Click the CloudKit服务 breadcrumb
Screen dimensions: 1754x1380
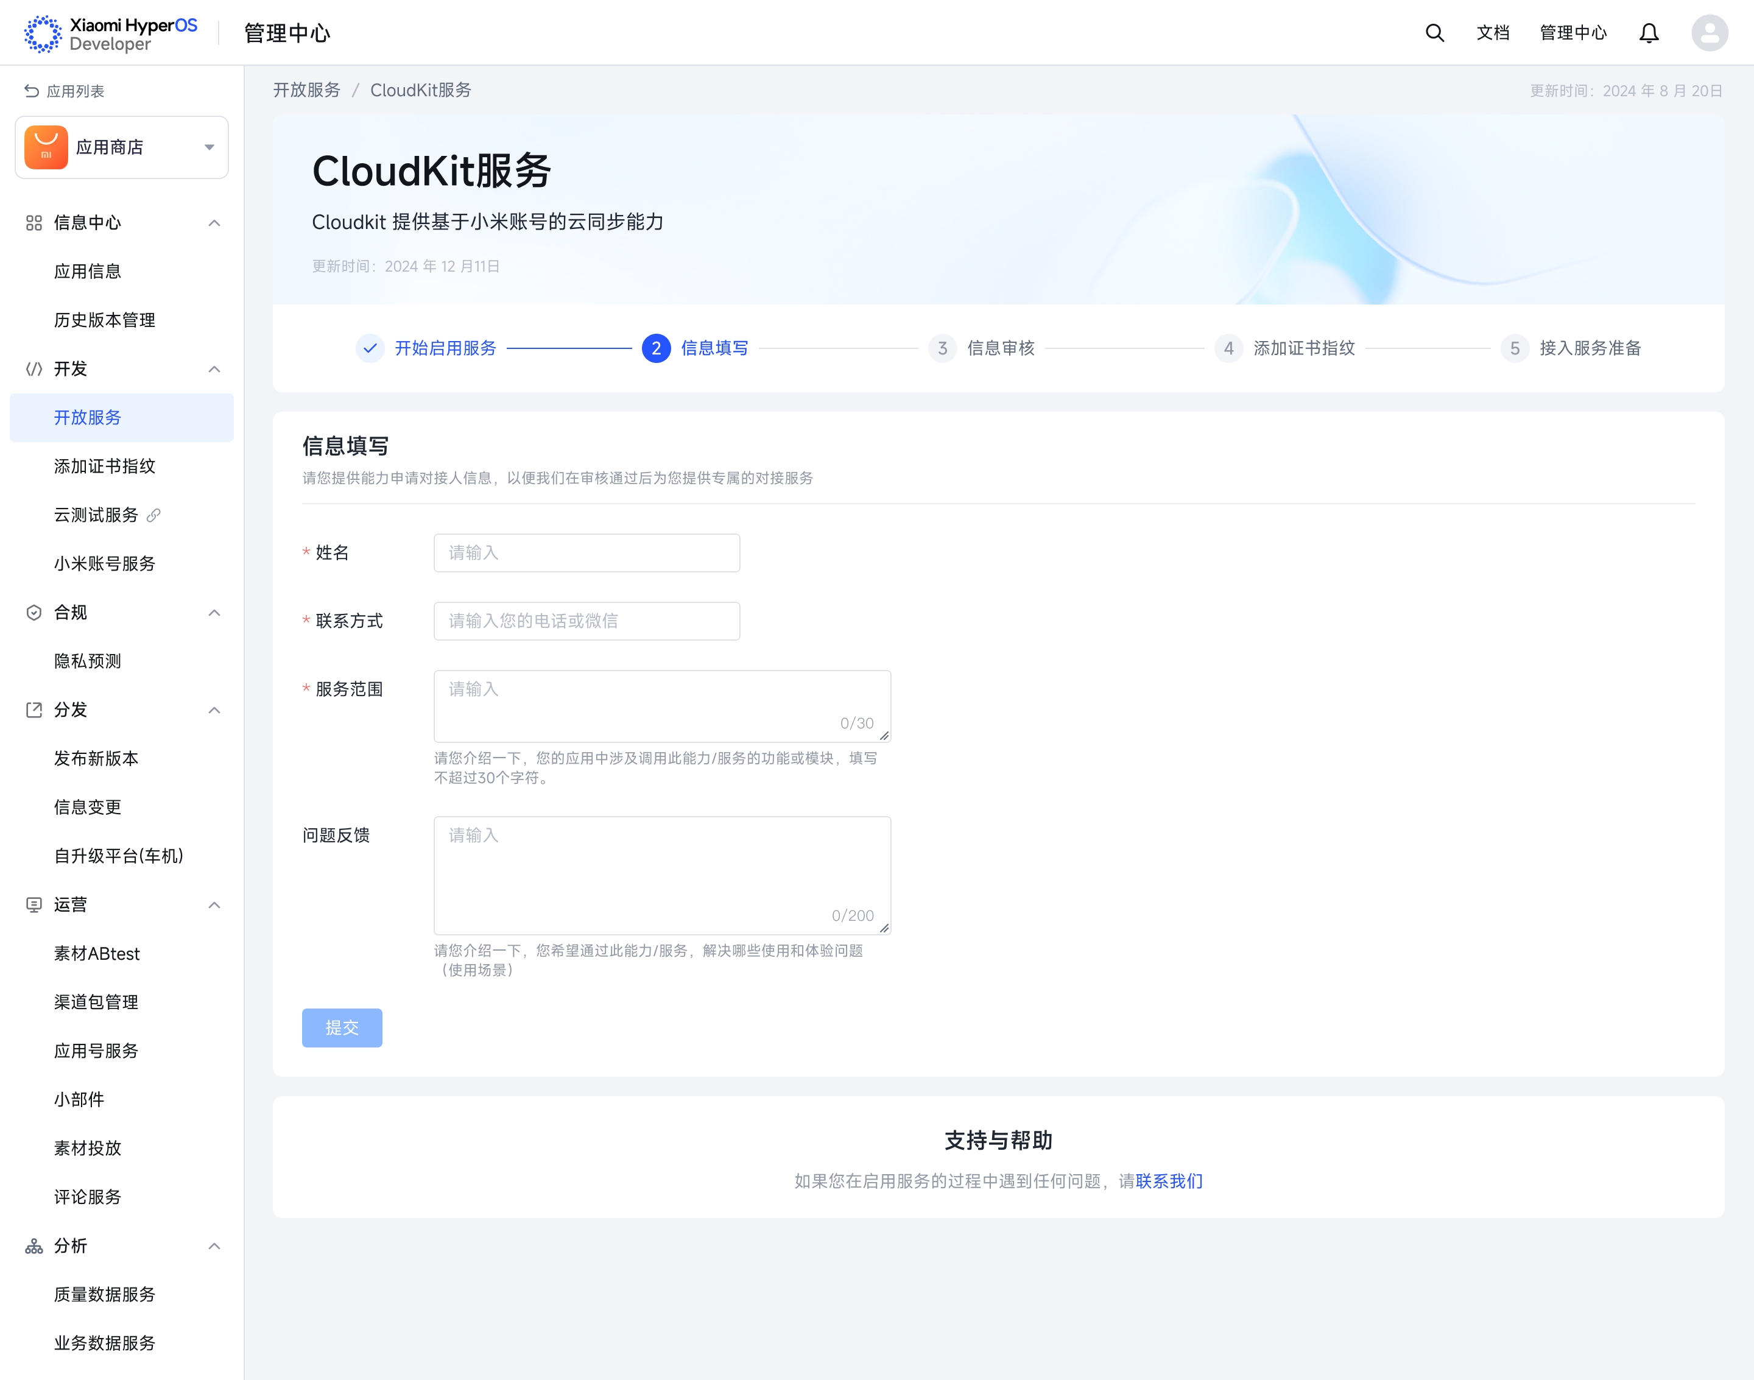point(421,91)
